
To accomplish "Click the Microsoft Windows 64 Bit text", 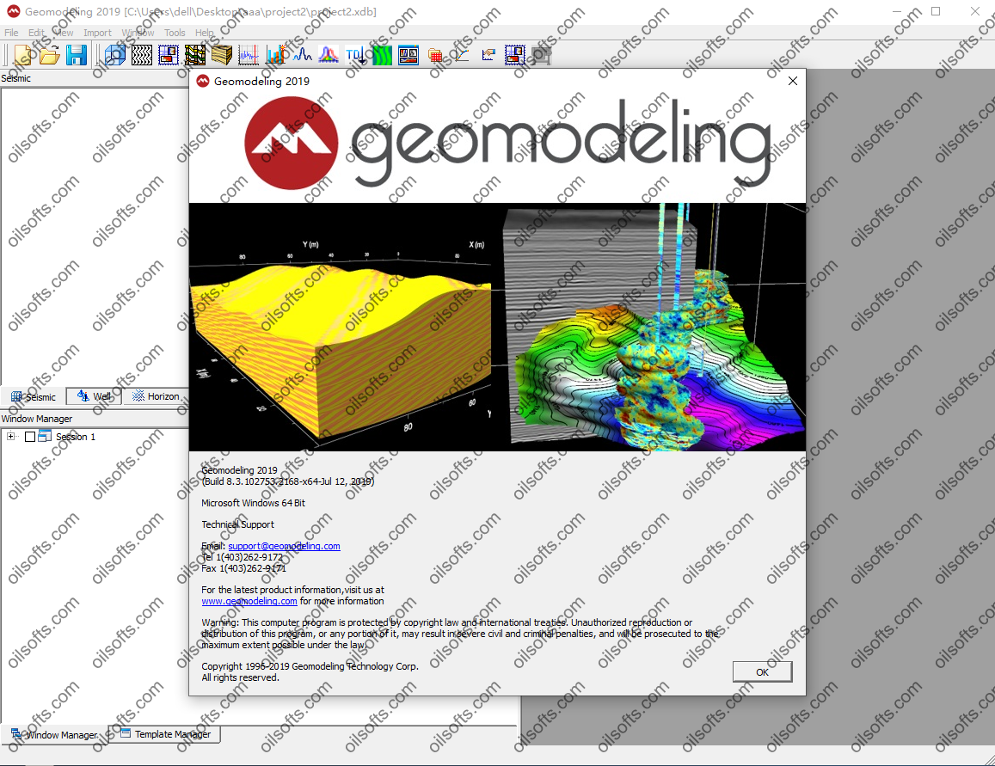I will pos(253,503).
